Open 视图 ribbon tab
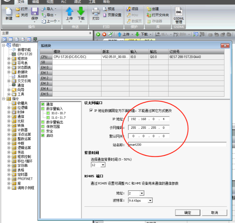235x223 pixels. pos(50,2)
